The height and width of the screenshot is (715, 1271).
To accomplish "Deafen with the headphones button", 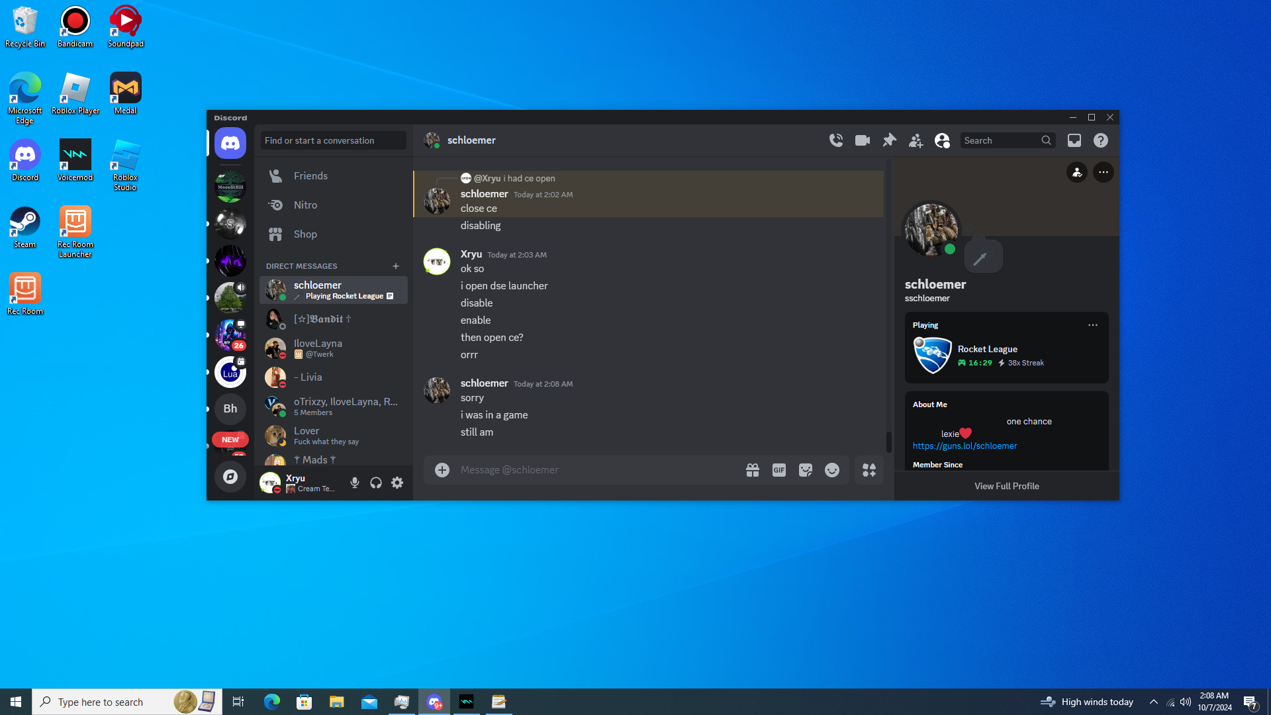I will pos(376,483).
